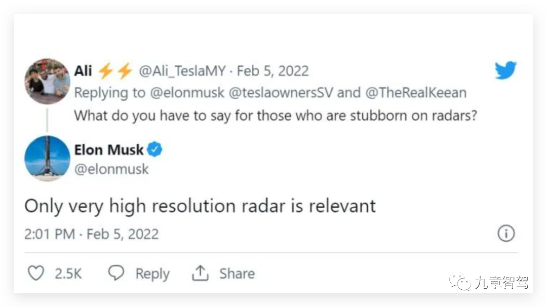This screenshot has height=307, width=547.
Task: Click the WeChat watermark logo
Action: click(460, 282)
